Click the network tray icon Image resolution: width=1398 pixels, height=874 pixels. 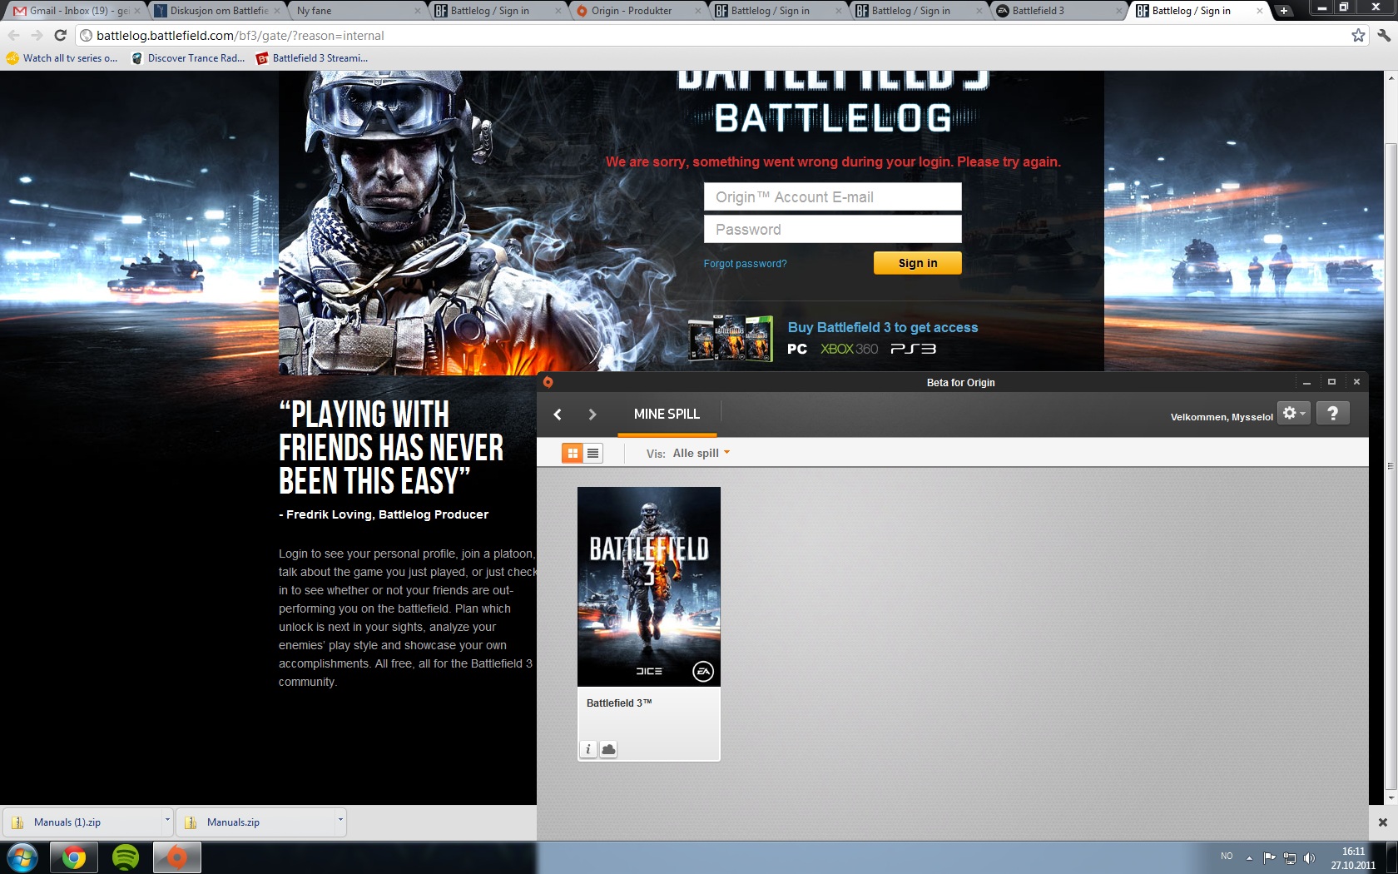[1290, 857]
